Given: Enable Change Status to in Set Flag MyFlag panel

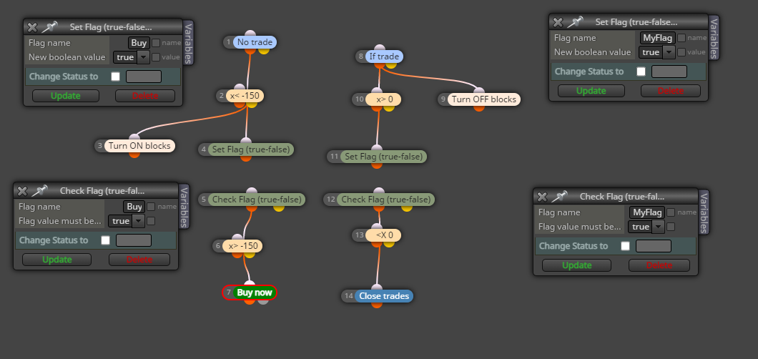Looking at the screenshot, I should click(641, 72).
